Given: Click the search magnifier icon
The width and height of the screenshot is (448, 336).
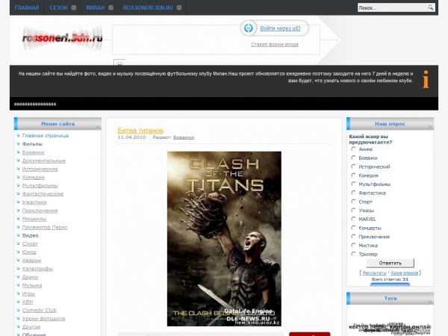Looking at the screenshot, I should (x=430, y=7).
